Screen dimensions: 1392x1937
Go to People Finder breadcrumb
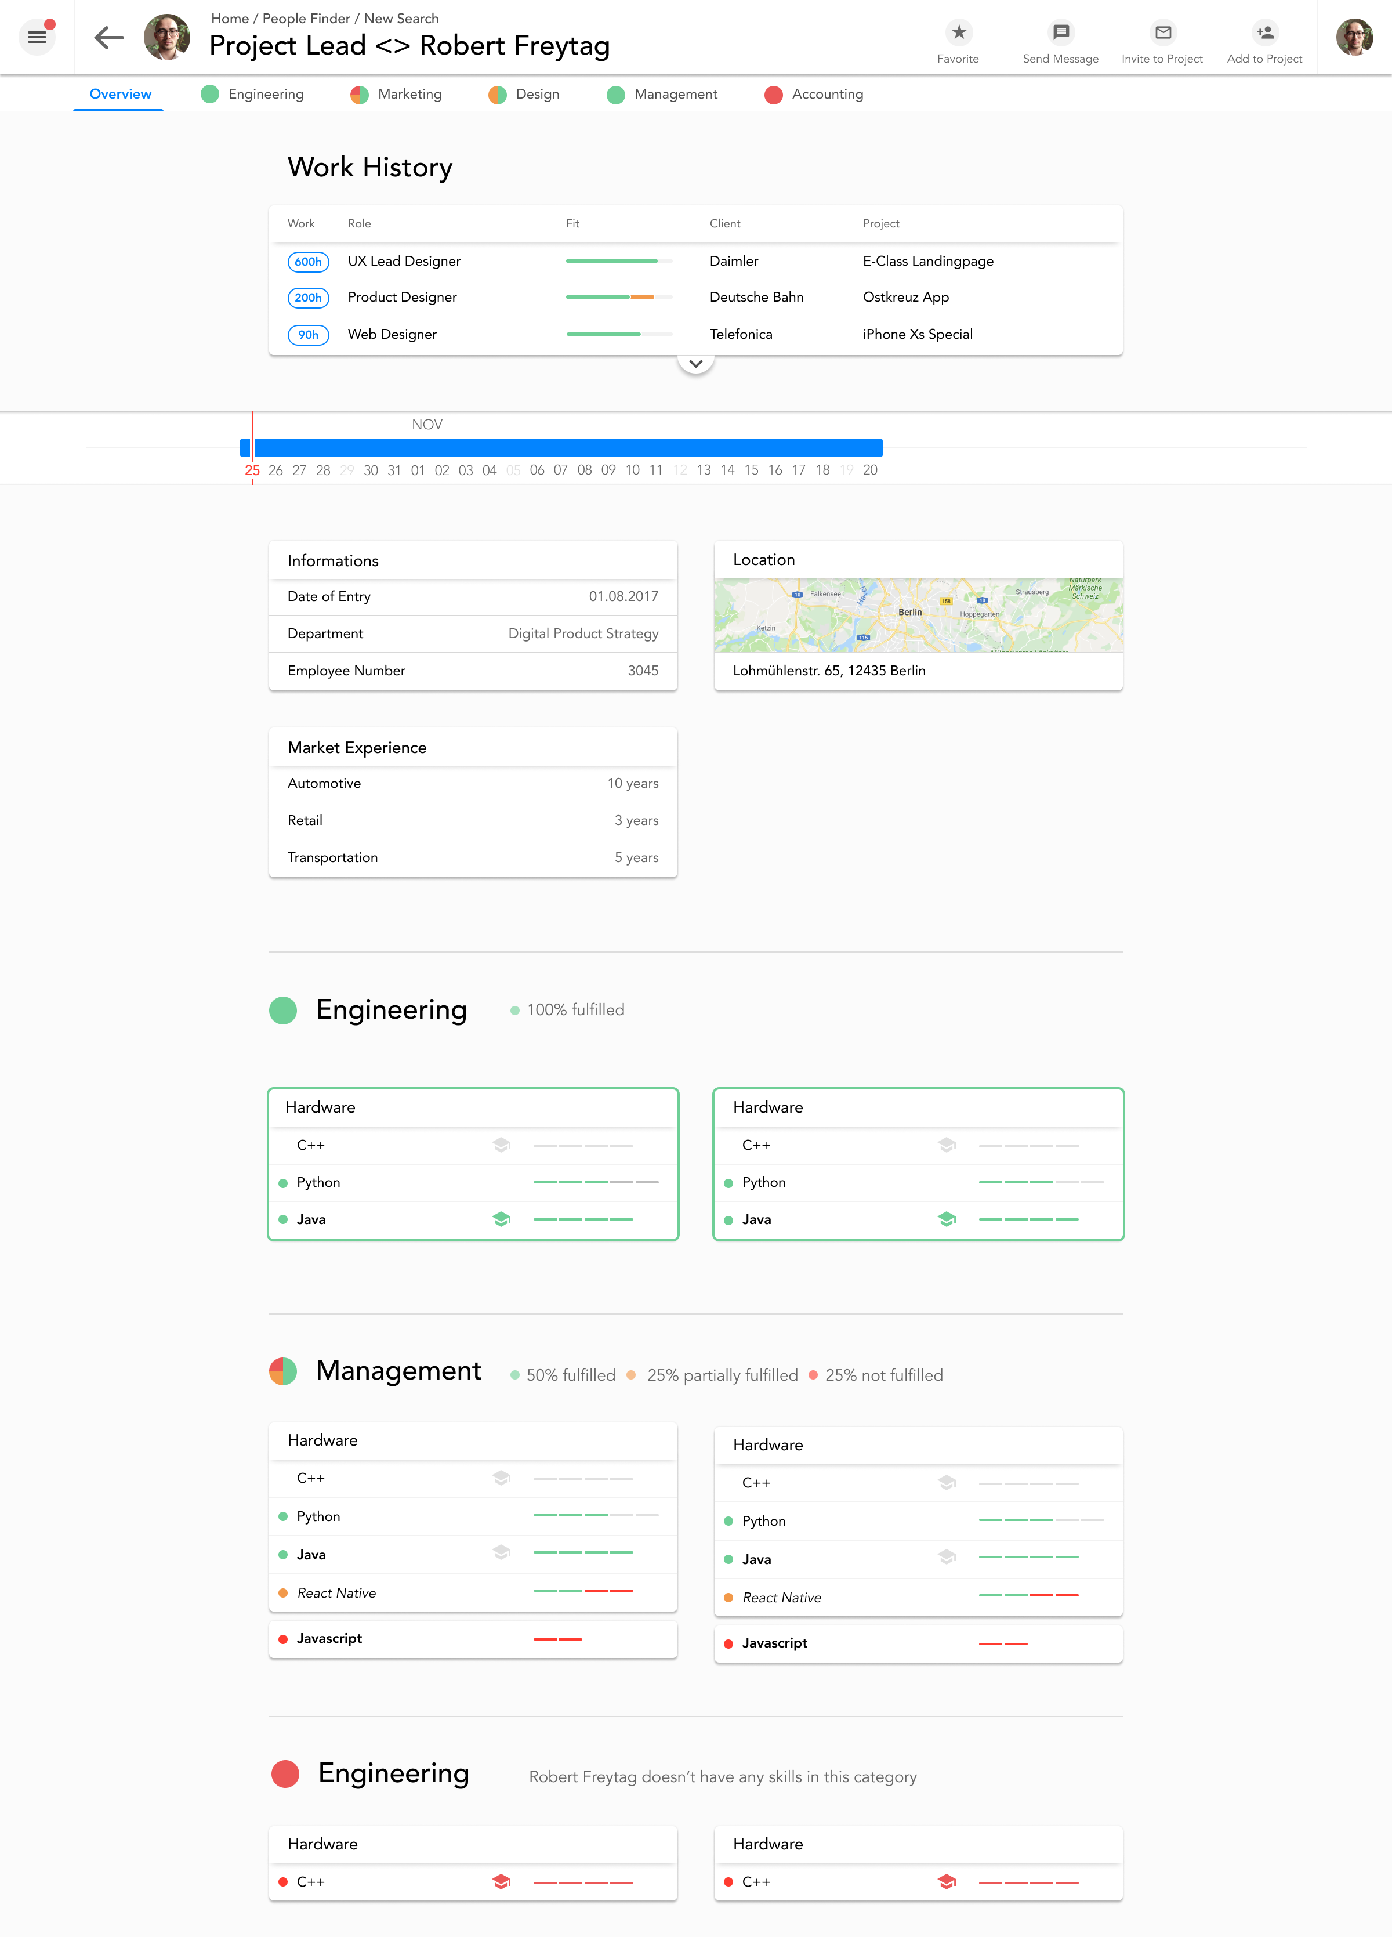point(306,19)
